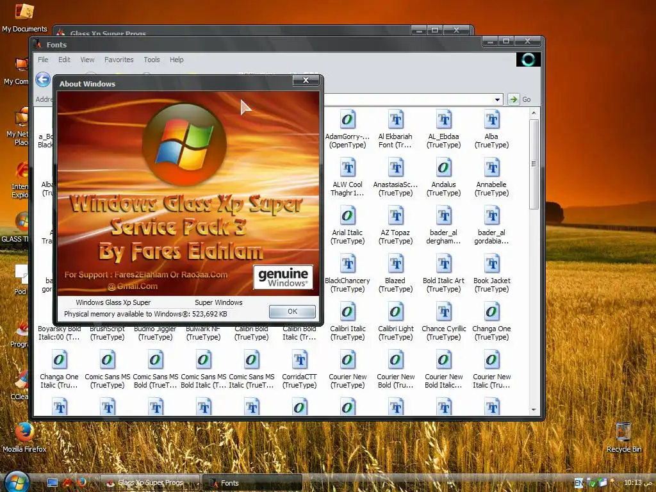Screen dimensions: 656x492
Task: Click the Boyarsky Bold Italic font label
Action: (59, 333)
